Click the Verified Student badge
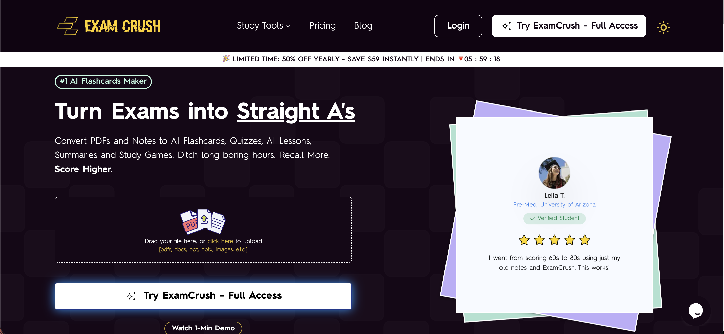Screen dimensions: 724x334 pyautogui.click(x=554, y=218)
